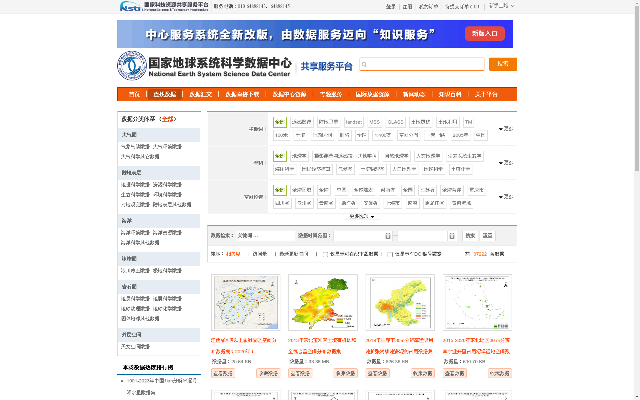The height and width of the screenshot is (400, 640).
Task: Select 黄河流域 location tag
Action: (x=461, y=203)
